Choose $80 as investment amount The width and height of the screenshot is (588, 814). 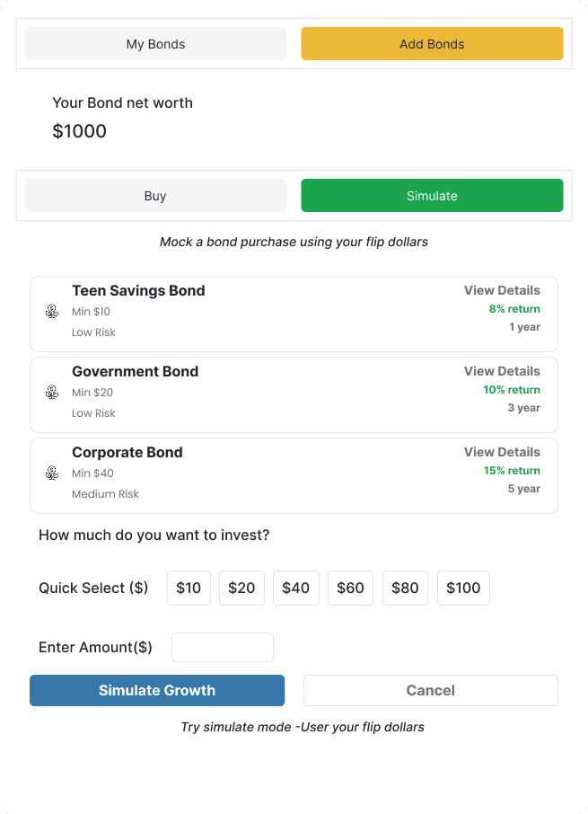click(x=405, y=588)
